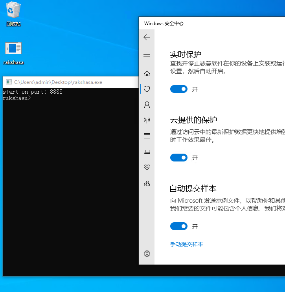Click the 实时保护 heading
This screenshot has height=292, width=285.
coord(186,54)
